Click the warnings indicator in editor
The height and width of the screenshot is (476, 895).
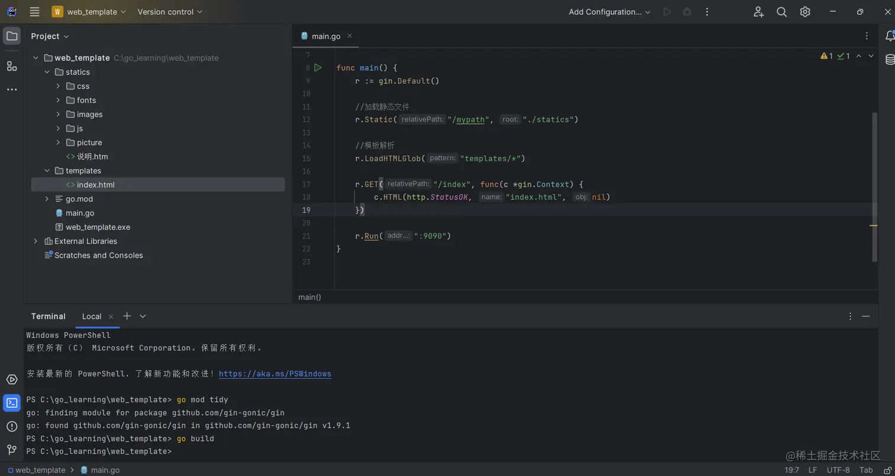[x=826, y=56]
